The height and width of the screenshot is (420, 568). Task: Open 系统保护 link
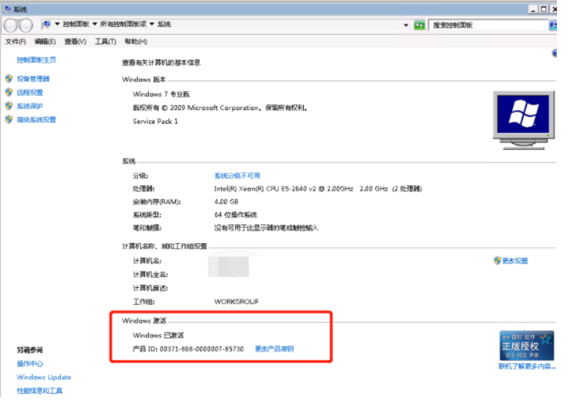(x=30, y=106)
